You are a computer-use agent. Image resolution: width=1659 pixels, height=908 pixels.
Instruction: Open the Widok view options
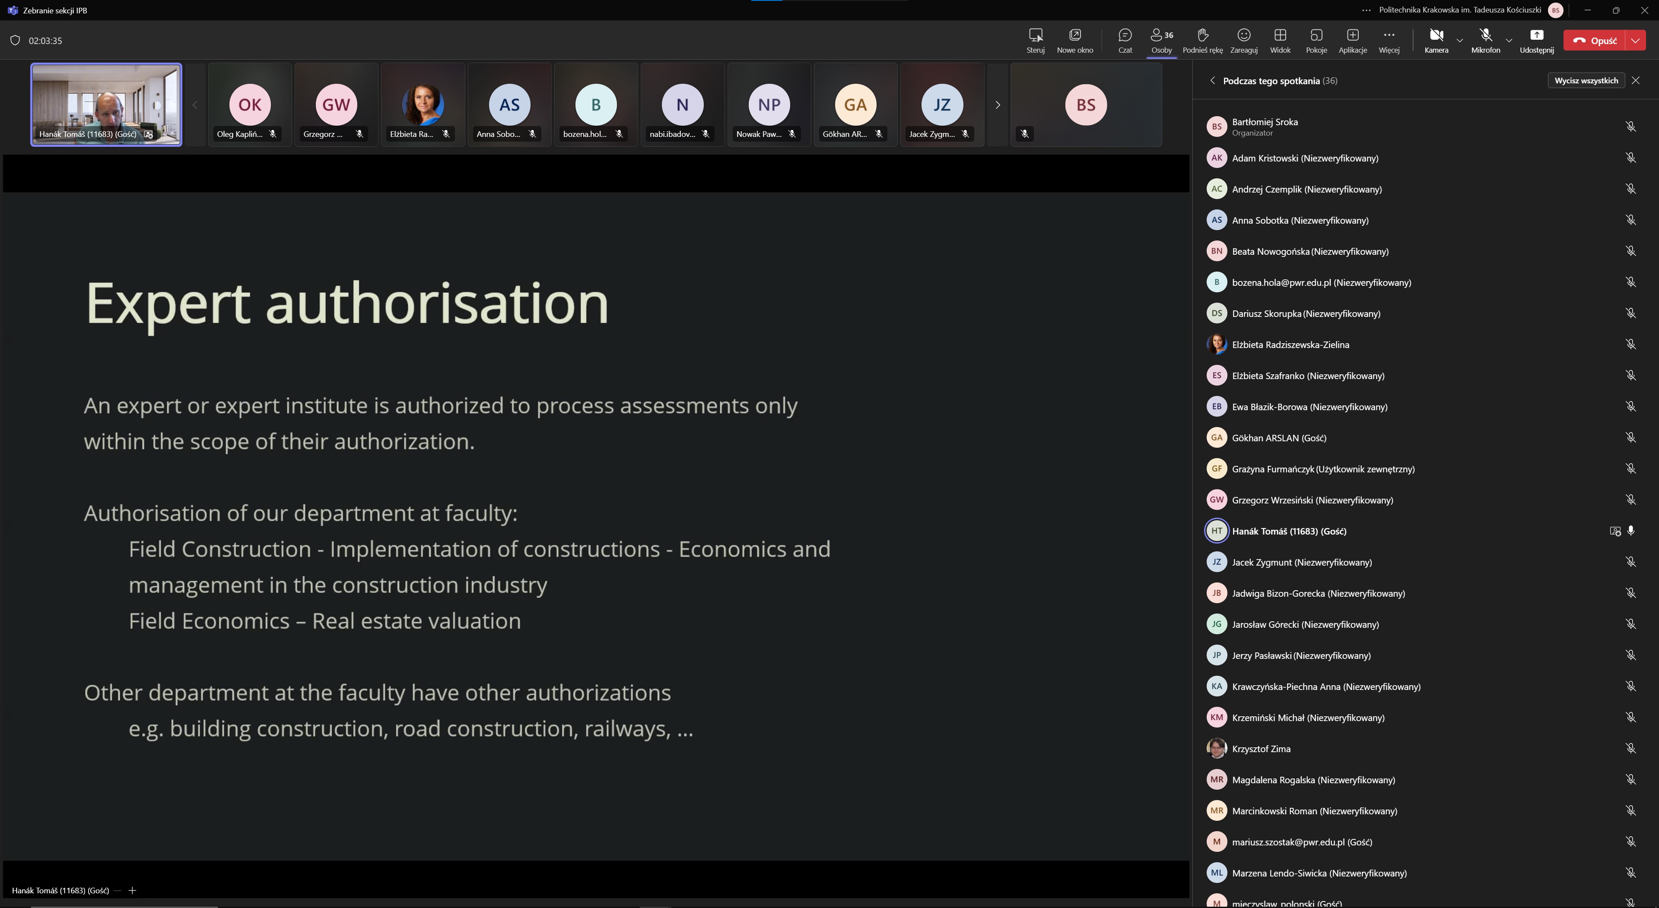point(1280,40)
